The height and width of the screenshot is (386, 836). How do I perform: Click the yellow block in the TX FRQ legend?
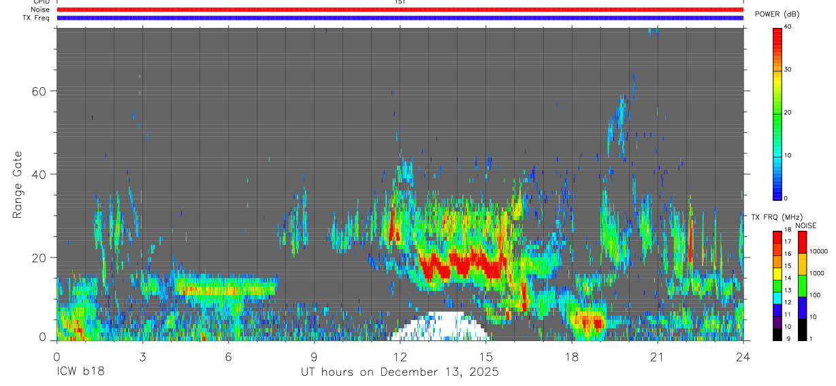(x=777, y=273)
